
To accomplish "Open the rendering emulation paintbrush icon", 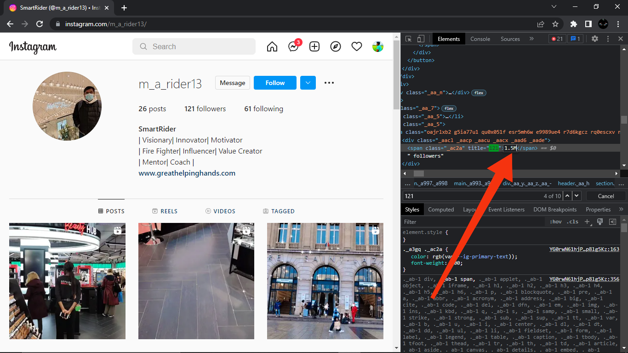I will click(x=600, y=222).
